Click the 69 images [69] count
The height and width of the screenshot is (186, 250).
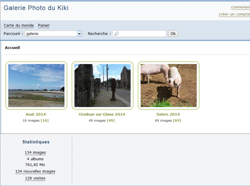(168, 120)
